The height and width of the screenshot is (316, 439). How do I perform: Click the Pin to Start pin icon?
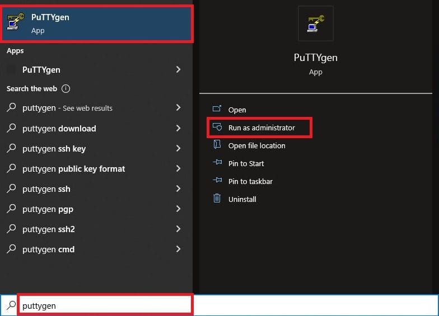[x=217, y=162]
